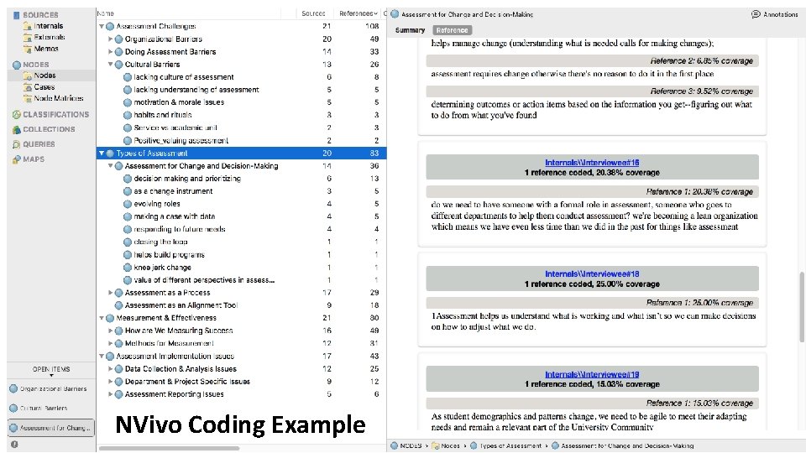Open the Maps section icon

[x=17, y=159]
